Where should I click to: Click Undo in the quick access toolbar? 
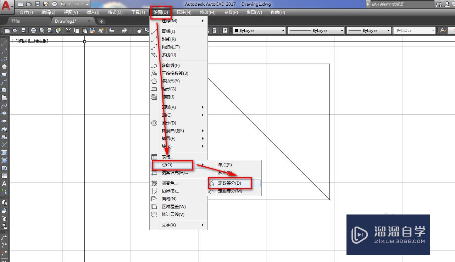[x=63, y=4]
